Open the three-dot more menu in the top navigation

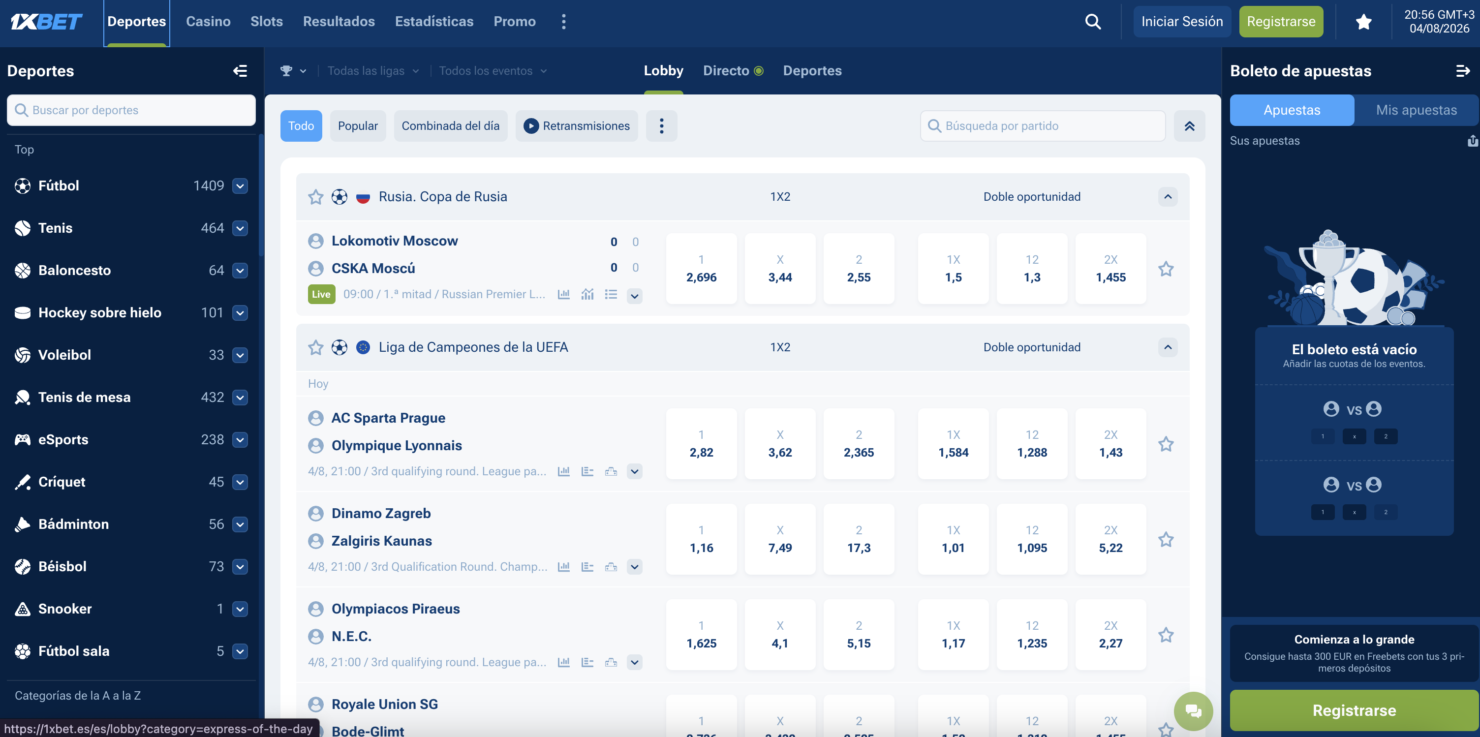(x=564, y=22)
